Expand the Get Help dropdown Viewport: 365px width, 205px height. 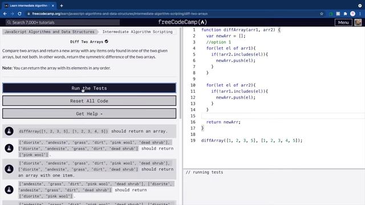tap(89, 114)
